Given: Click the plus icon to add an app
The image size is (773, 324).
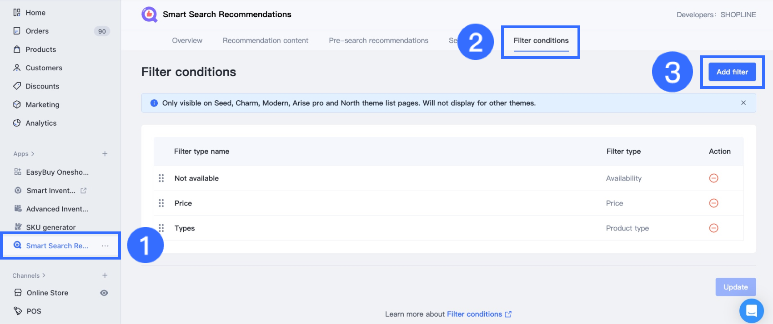Looking at the screenshot, I should 105,154.
